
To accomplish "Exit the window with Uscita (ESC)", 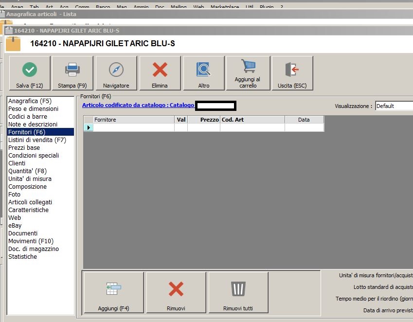I will pyautogui.click(x=292, y=73).
